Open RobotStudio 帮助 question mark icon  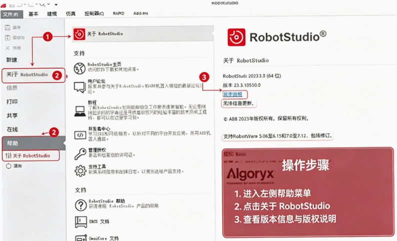pos(81,205)
